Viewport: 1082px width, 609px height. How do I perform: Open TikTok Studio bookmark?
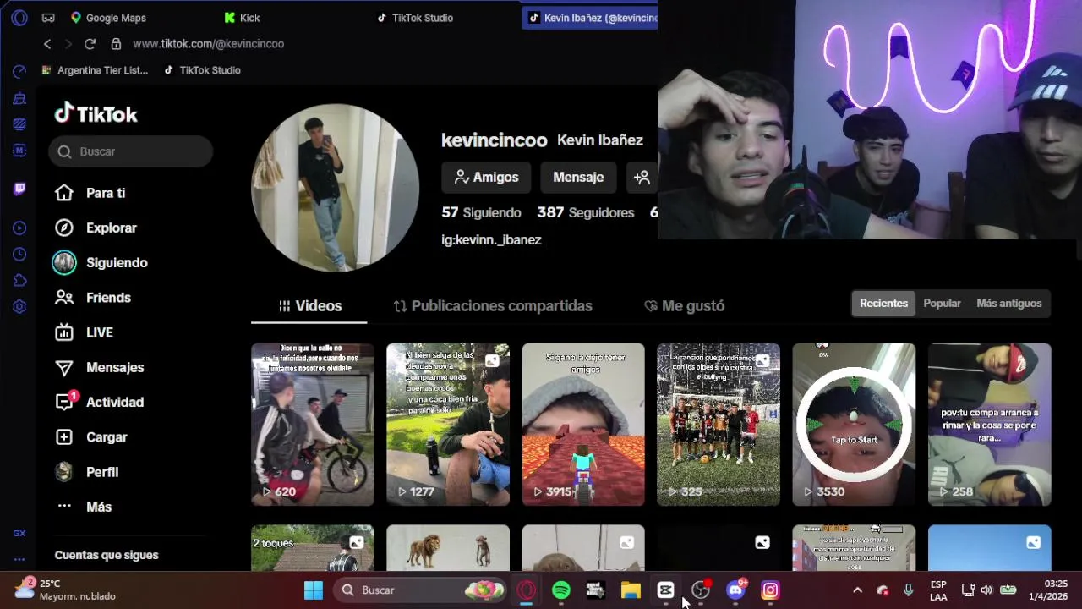(202, 70)
